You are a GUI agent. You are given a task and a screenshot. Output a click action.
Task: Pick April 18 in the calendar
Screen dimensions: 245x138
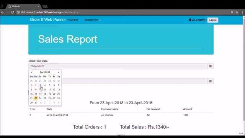click(x=45, y=94)
